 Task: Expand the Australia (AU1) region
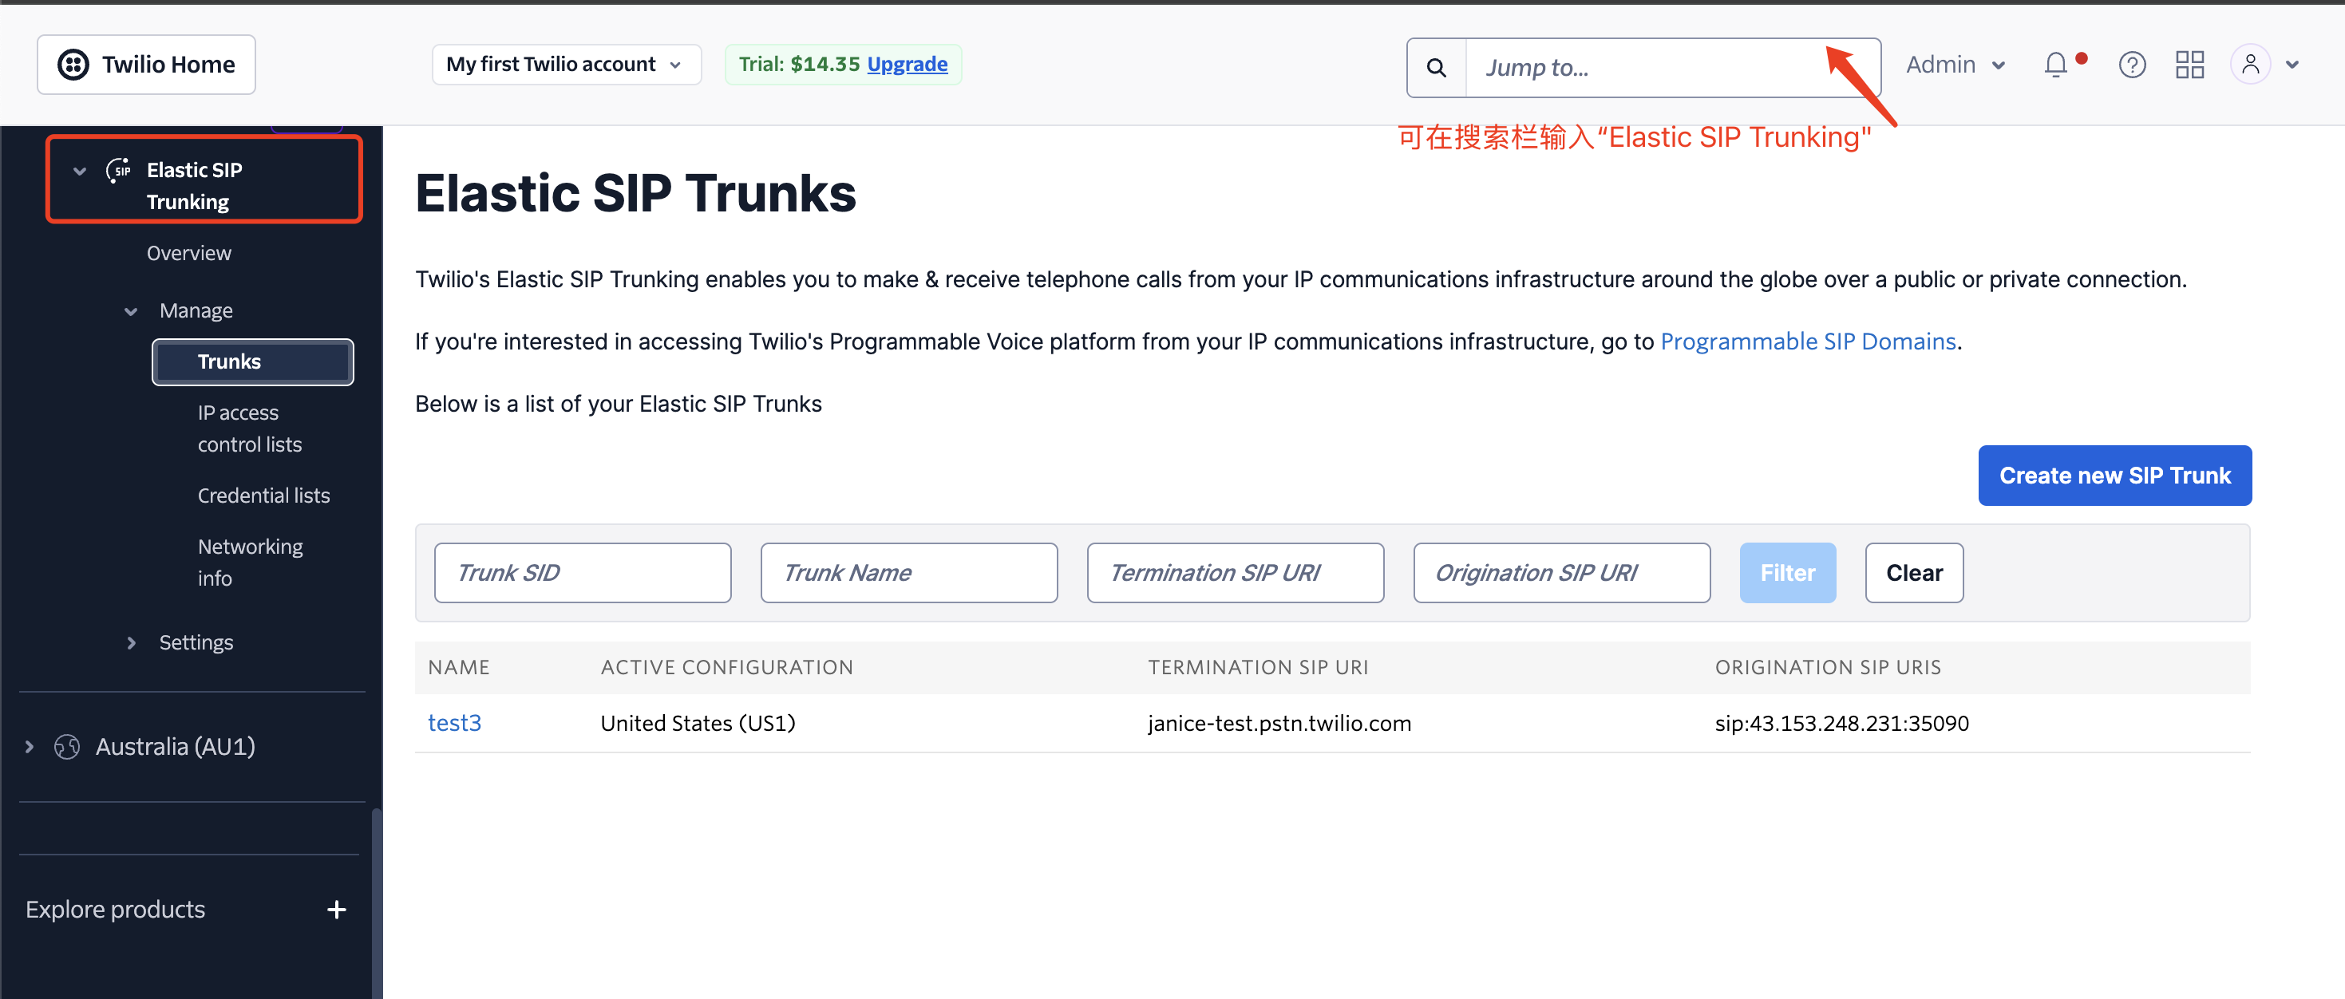(x=29, y=747)
